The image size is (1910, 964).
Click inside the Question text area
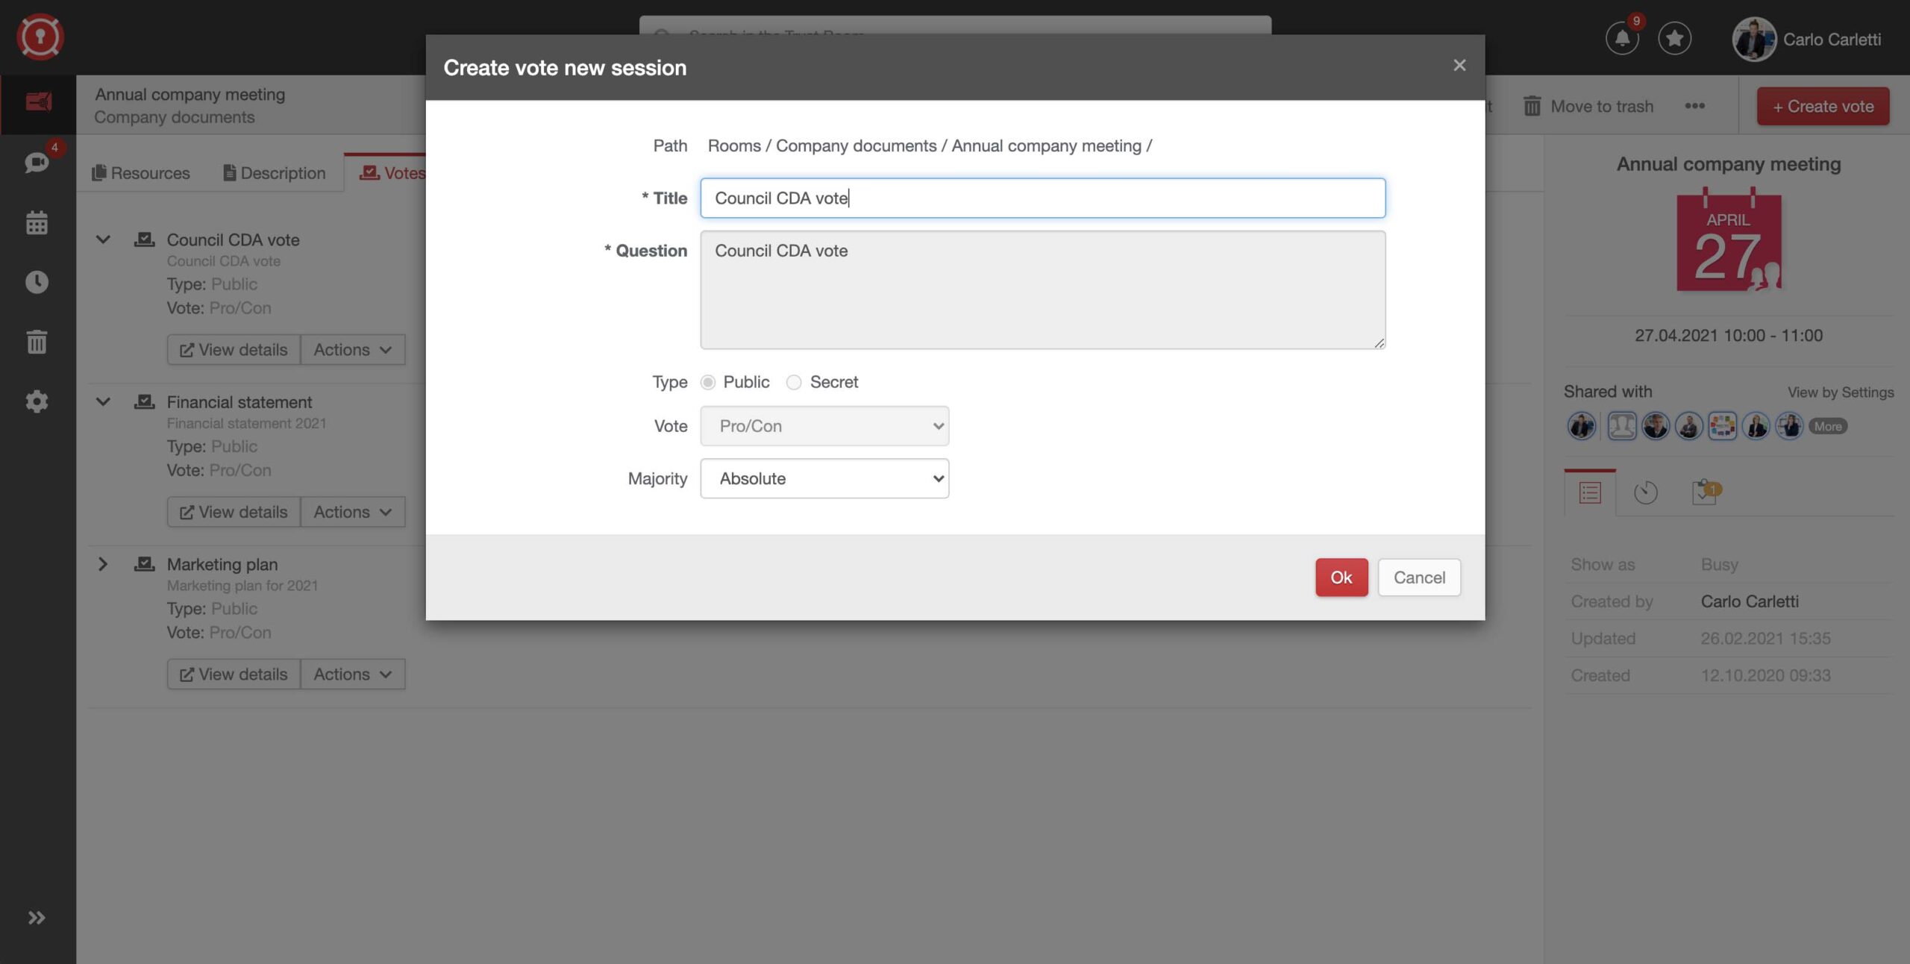1042,289
